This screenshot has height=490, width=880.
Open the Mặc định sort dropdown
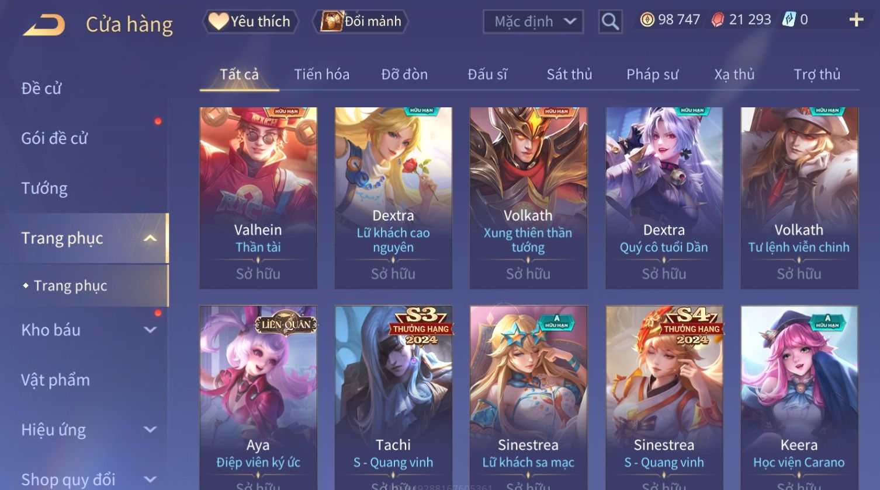(x=533, y=22)
